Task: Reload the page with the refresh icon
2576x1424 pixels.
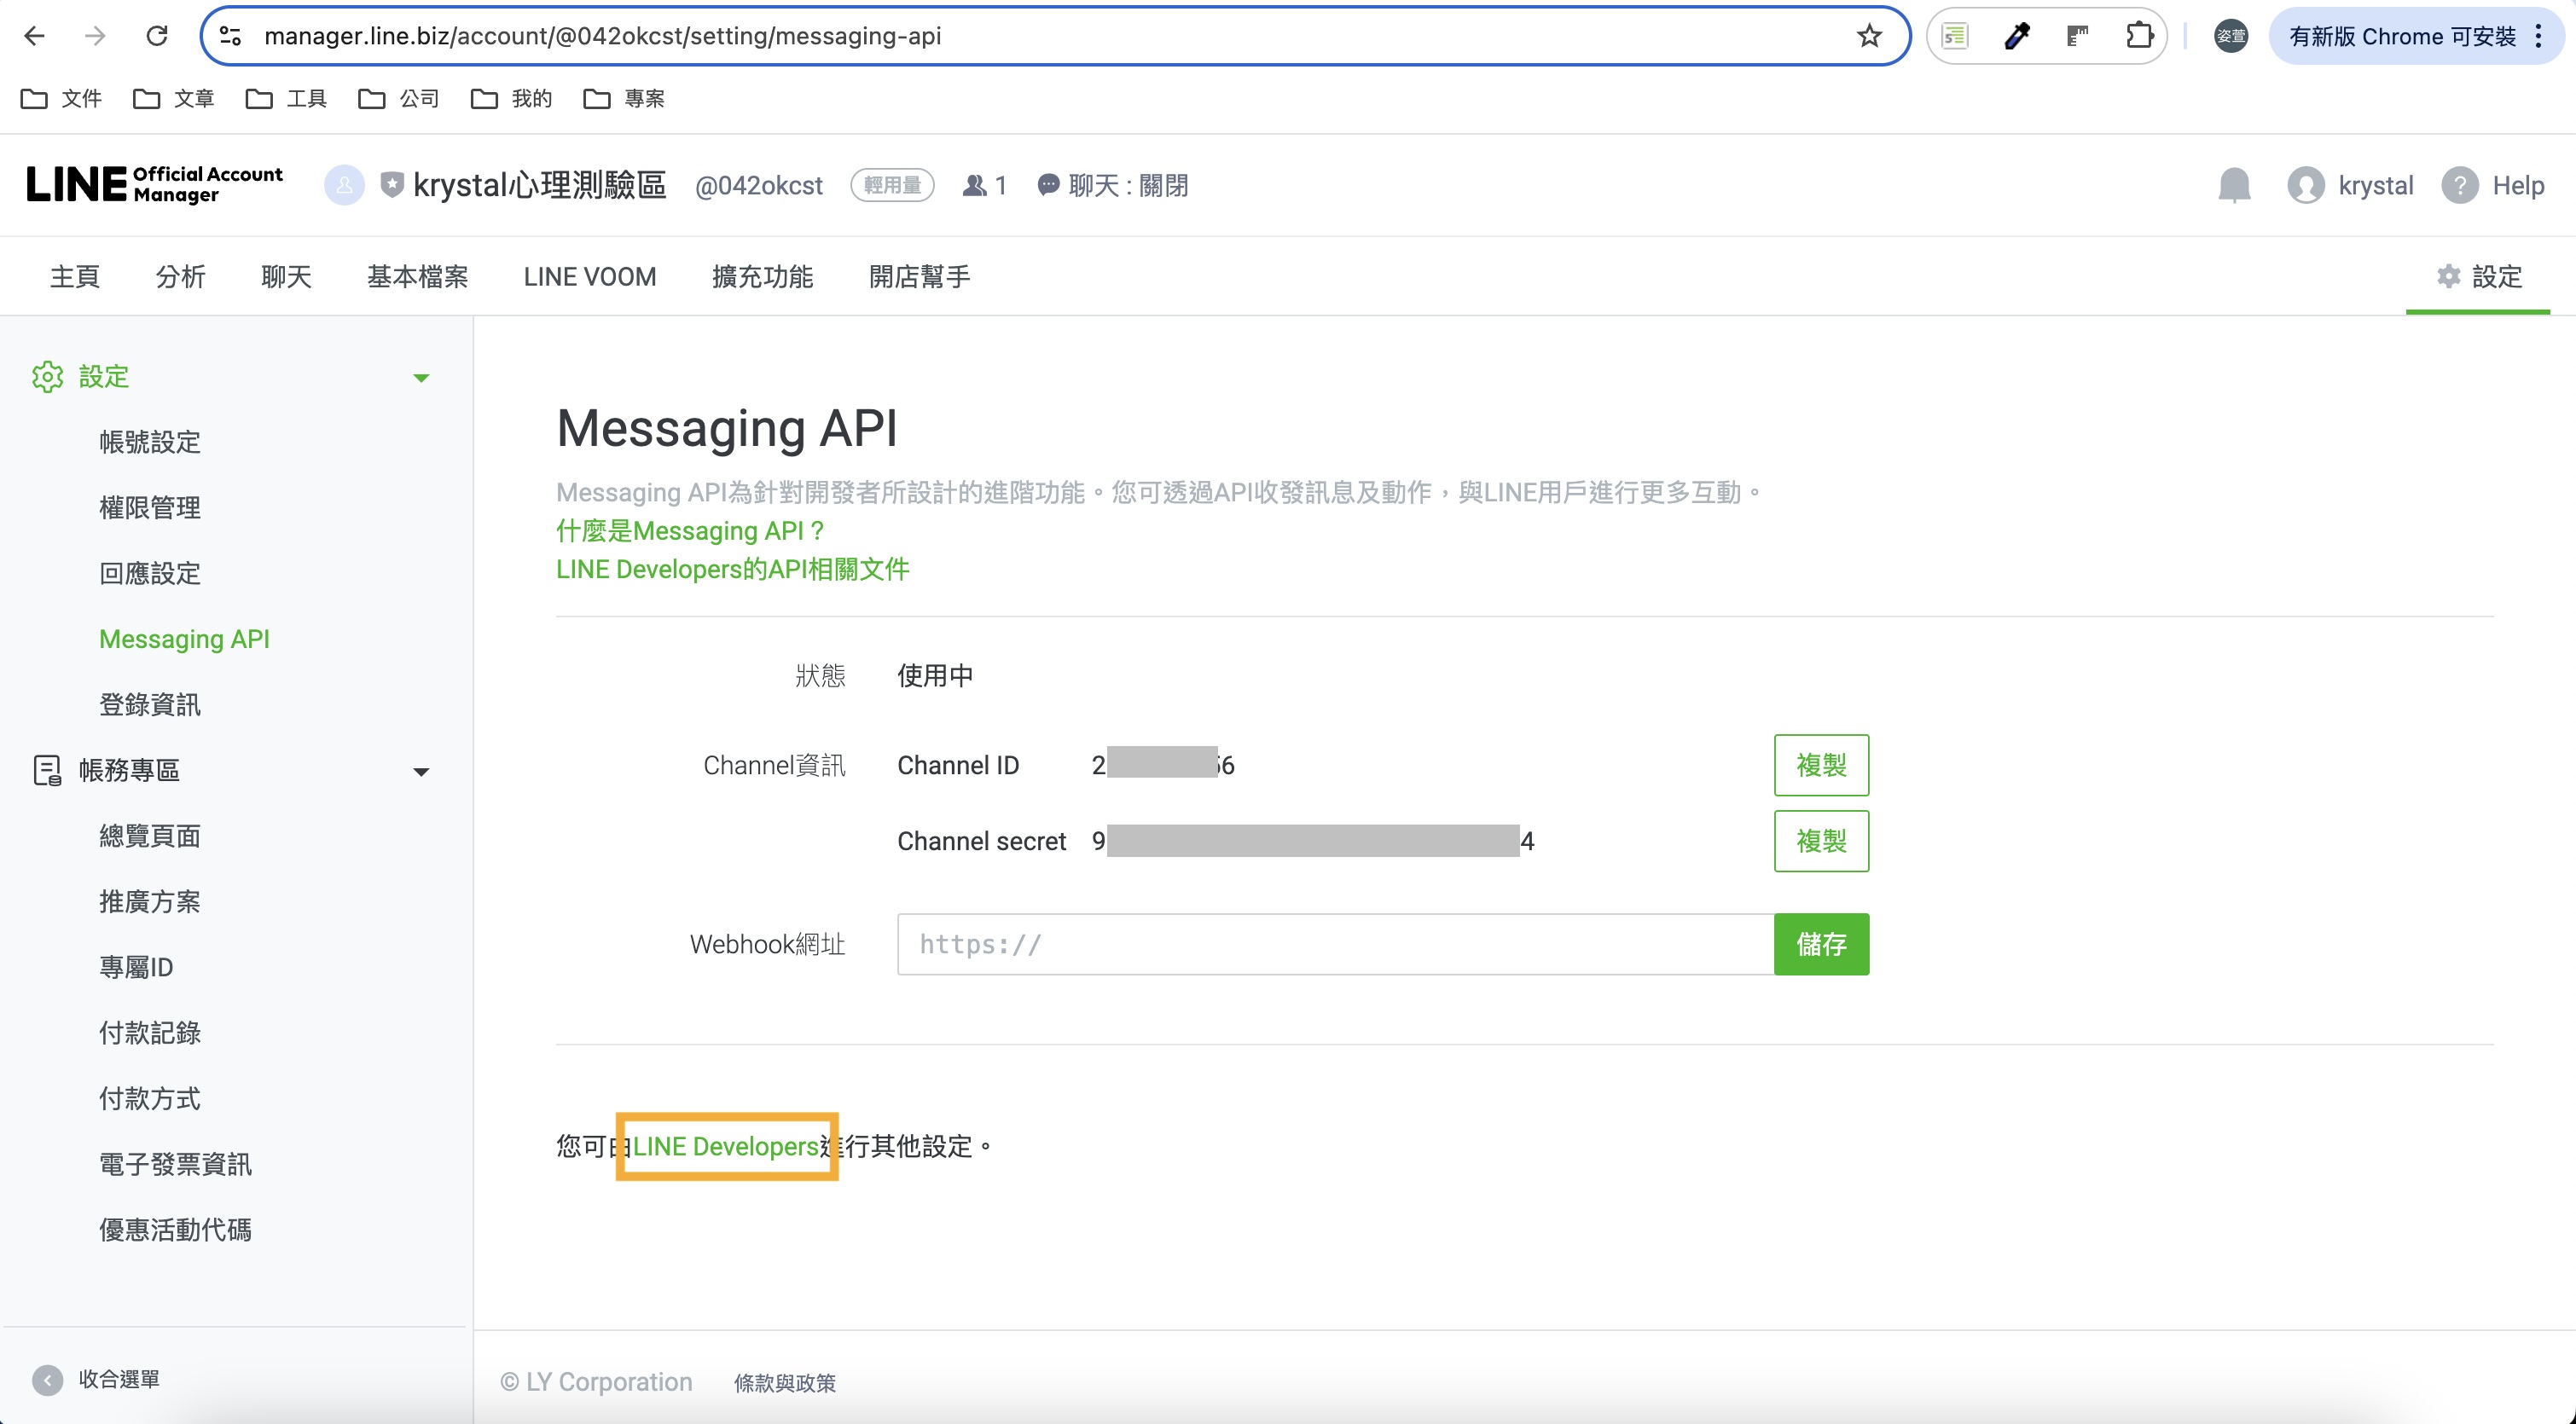Action: point(157,37)
